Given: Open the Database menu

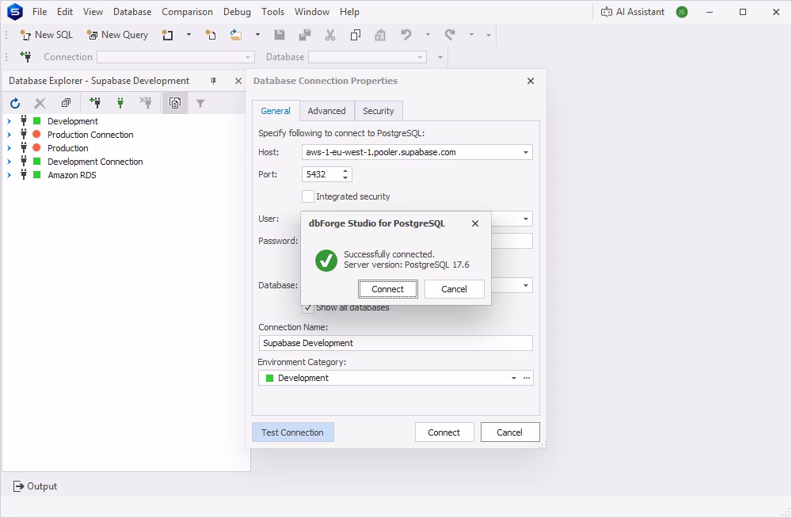Looking at the screenshot, I should pyautogui.click(x=132, y=12).
